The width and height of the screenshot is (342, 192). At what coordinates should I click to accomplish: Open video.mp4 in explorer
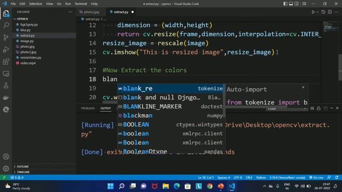tap(28, 63)
